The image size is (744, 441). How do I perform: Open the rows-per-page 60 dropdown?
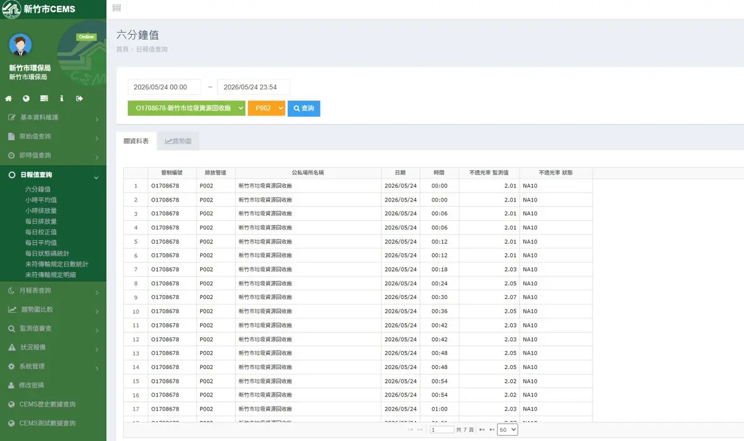click(x=508, y=429)
